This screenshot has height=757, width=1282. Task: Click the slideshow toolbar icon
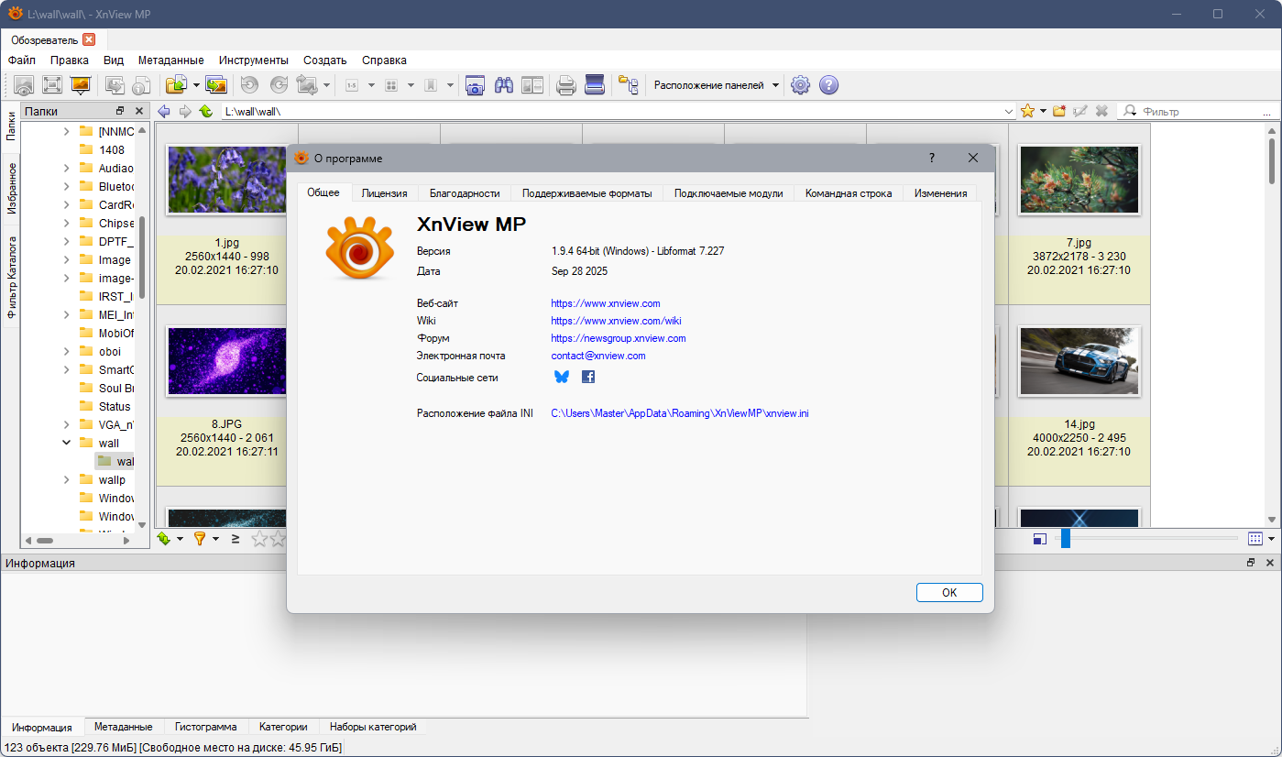[81, 85]
